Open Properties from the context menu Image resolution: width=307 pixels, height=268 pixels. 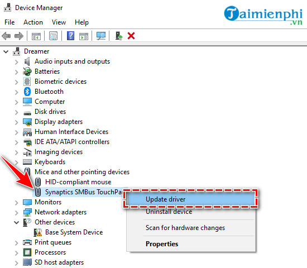coord(190,244)
